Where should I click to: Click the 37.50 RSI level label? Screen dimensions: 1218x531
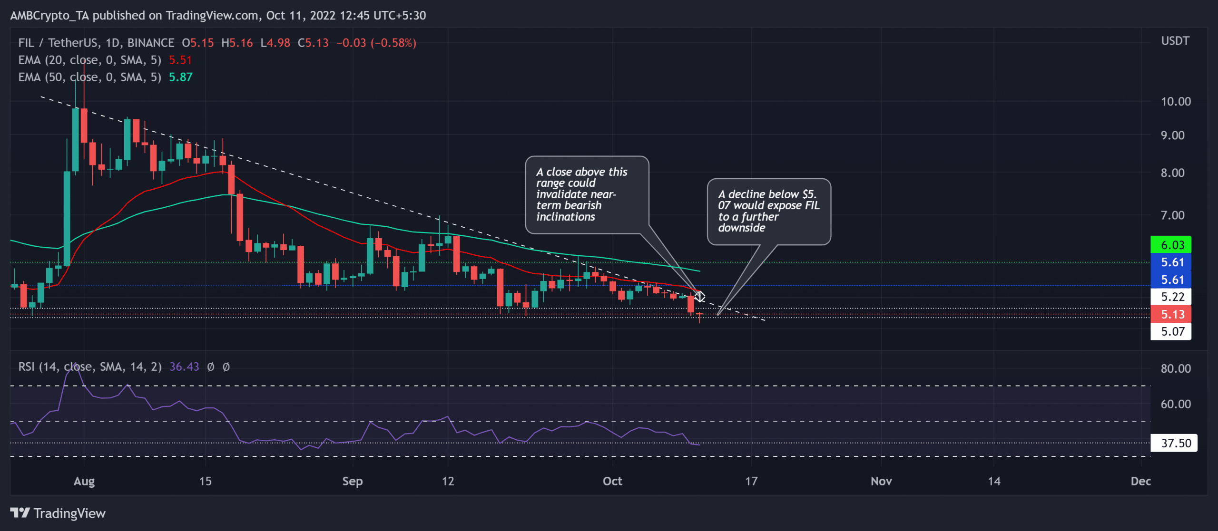[x=1174, y=443]
